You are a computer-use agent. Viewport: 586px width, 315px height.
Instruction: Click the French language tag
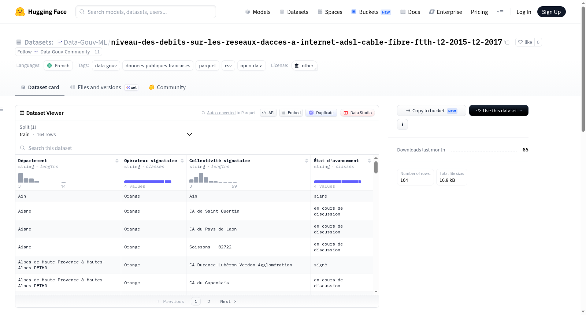click(58, 65)
